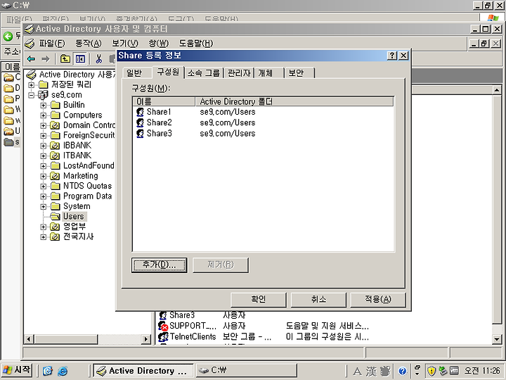The width and height of the screenshot is (506, 380).
Task: Click the back button in C:\ window
Action: (8, 36)
